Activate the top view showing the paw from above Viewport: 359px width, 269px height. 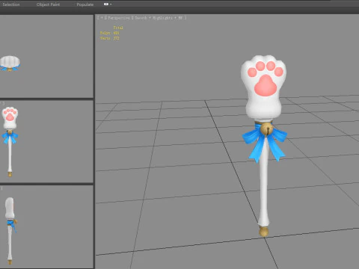coord(46,56)
